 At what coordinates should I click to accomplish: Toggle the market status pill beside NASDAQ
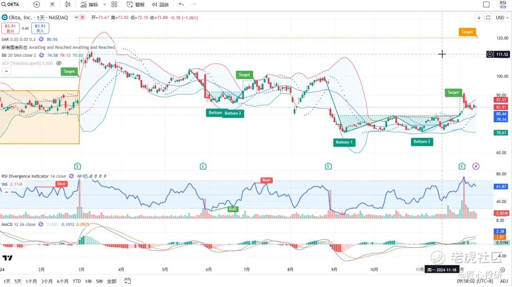click(79, 17)
